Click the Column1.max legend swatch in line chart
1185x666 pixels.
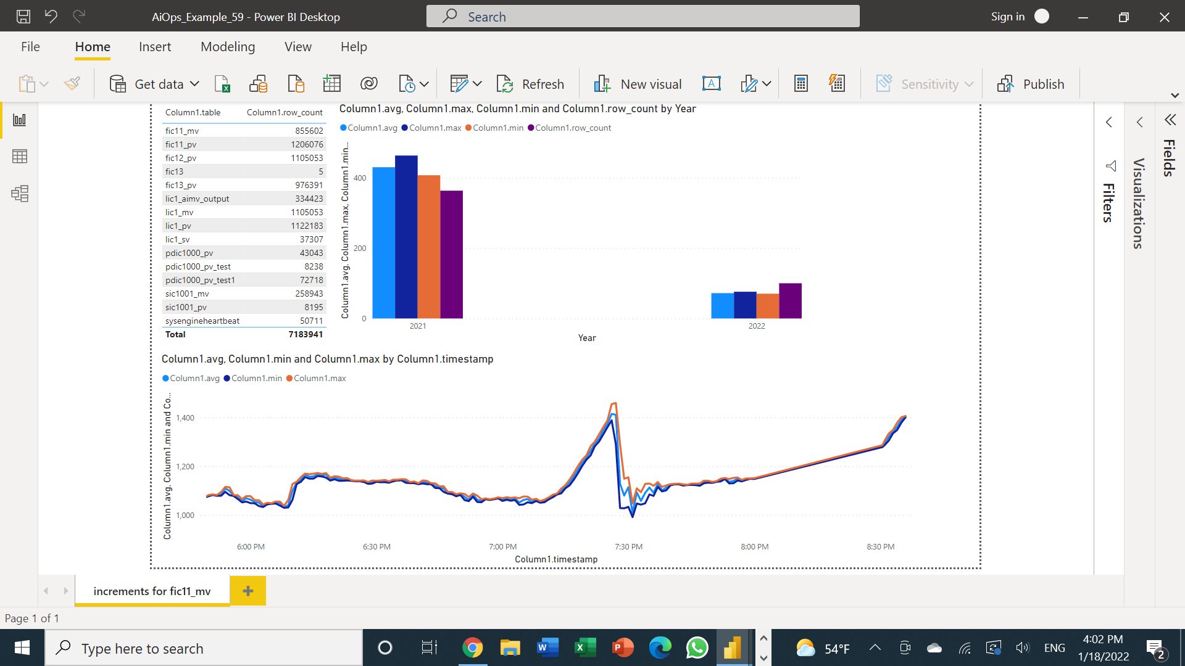click(x=289, y=378)
